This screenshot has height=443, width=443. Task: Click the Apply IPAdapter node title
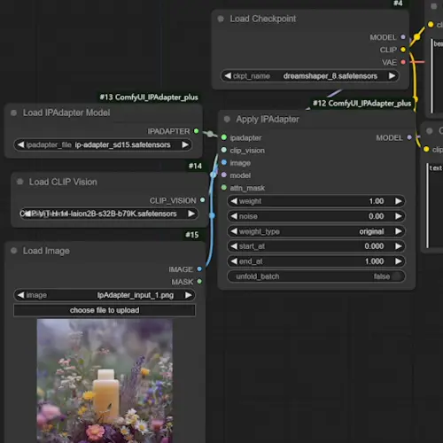click(x=268, y=120)
